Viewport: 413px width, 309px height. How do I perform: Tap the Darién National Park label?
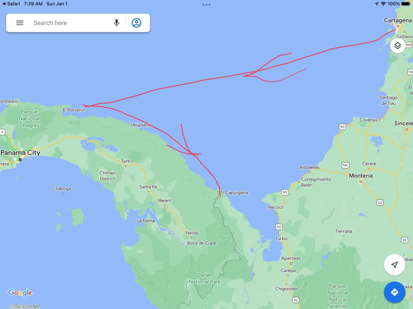point(205,278)
